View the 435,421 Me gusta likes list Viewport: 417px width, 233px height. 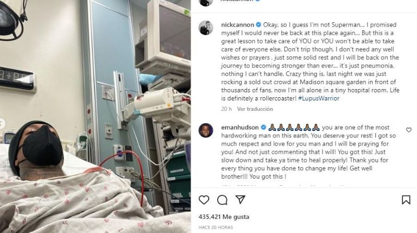point(224,217)
